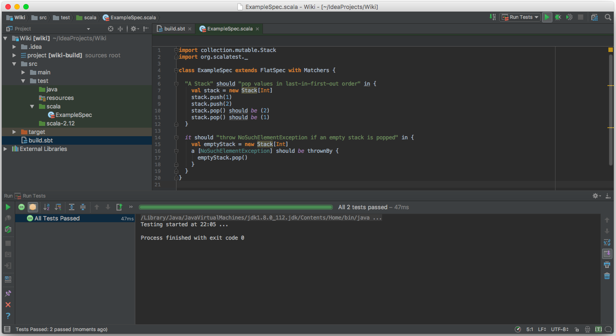Screen dimensions: 616x336
Task: Click the src breadcrumb in navigation bar
Action: pyautogui.click(x=39, y=17)
